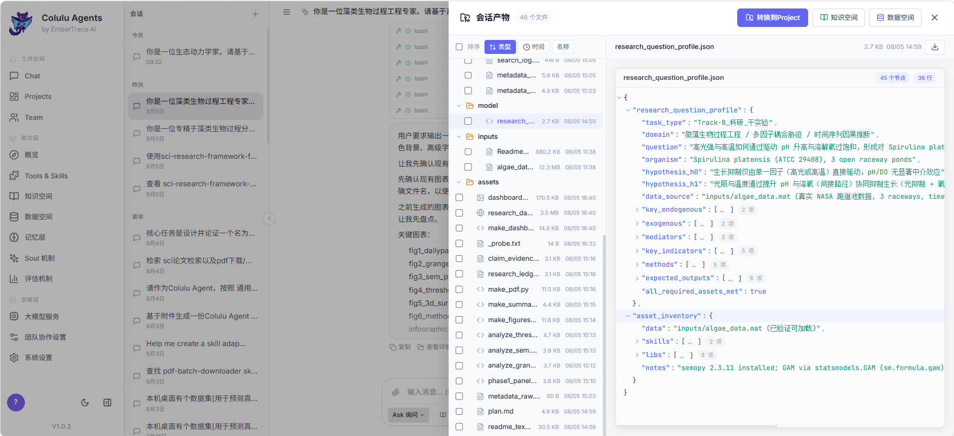Toggle the select-all 排序 checkbox
The image size is (954, 436).
click(459, 47)
